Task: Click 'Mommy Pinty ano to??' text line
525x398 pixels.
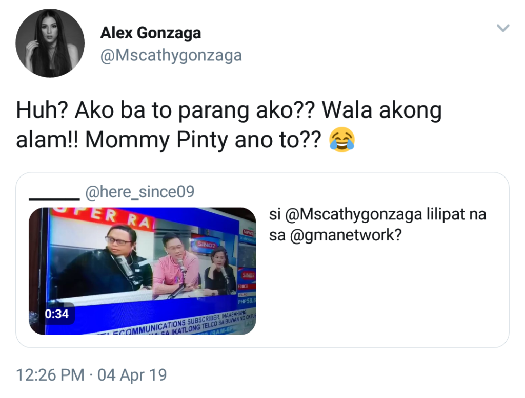Action: (203, 140)
